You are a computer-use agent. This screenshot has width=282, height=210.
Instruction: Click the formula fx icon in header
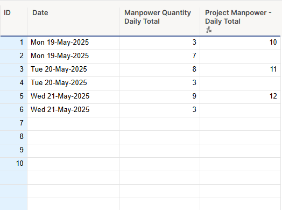point(209,30)
